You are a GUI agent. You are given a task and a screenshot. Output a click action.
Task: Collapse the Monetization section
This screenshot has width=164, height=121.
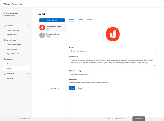coord(28,40)
